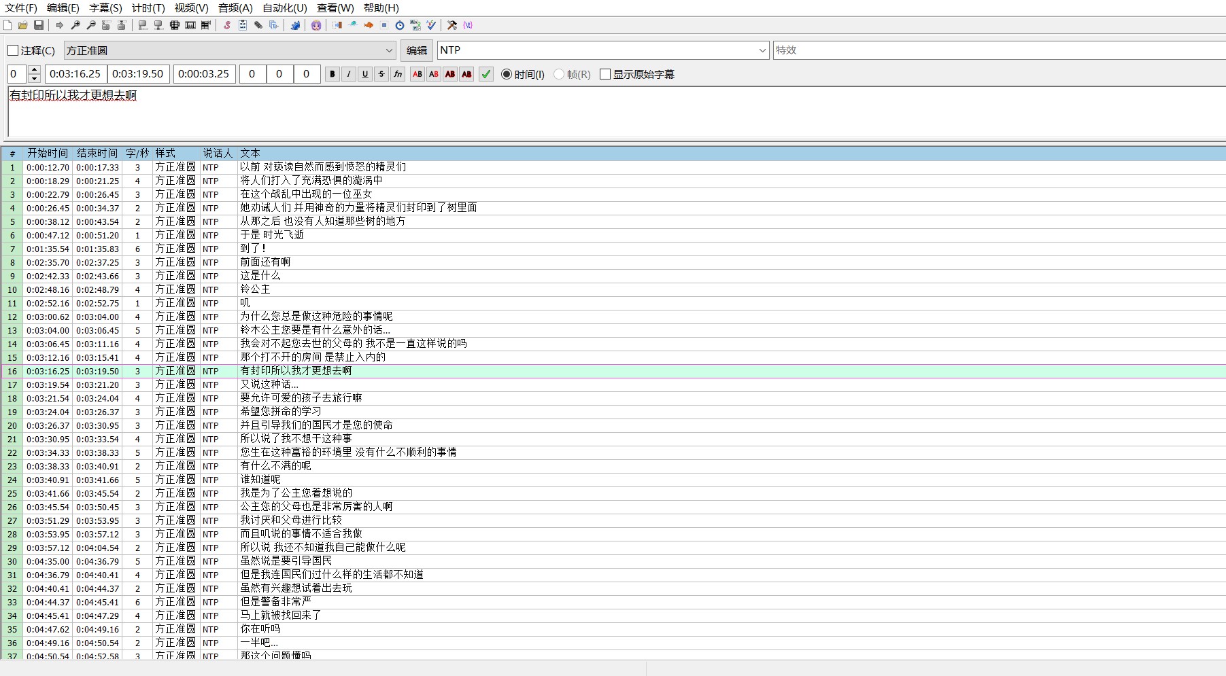Launch ASSDraw anime face icon

(x=316, y=25)
